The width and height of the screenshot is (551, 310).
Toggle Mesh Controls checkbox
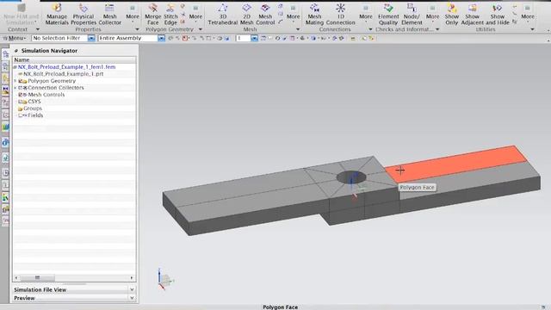[x=21, y=95]
